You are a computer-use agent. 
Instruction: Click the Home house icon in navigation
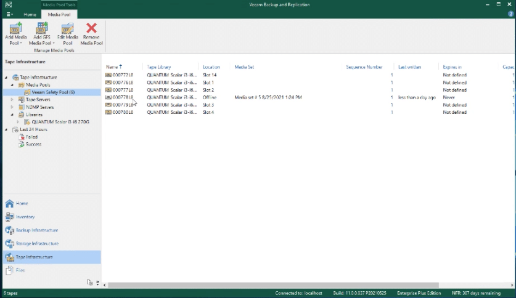tap(9, 203)
